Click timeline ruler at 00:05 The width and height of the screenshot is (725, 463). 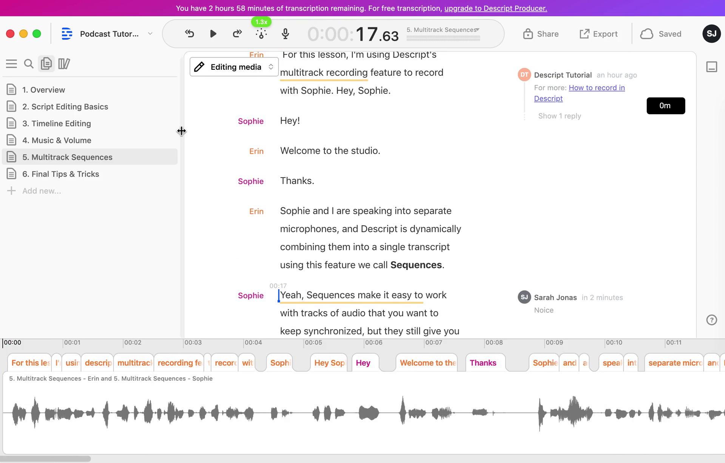[x=313, y=343]
